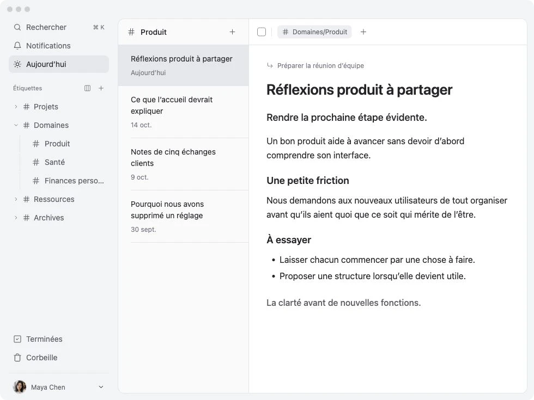Click the Rechercher search icon
The width and height of the screenshot is (534, 400).
pyautogui.click(x=17, y=27)
